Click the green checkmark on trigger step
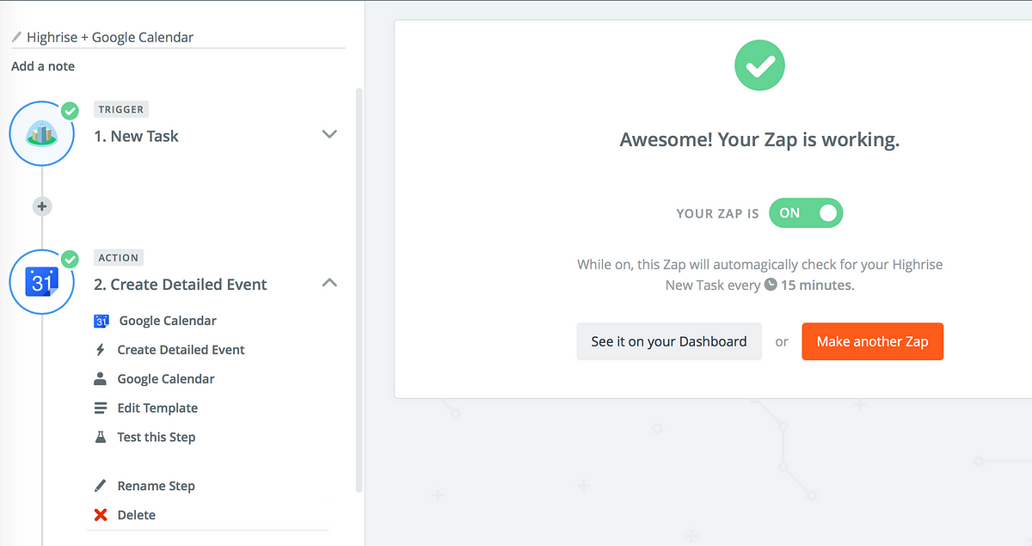 (70, 111)
